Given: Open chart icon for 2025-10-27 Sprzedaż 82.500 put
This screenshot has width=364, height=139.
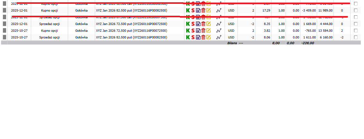Looking at the screenshot, I should [219, 37].
